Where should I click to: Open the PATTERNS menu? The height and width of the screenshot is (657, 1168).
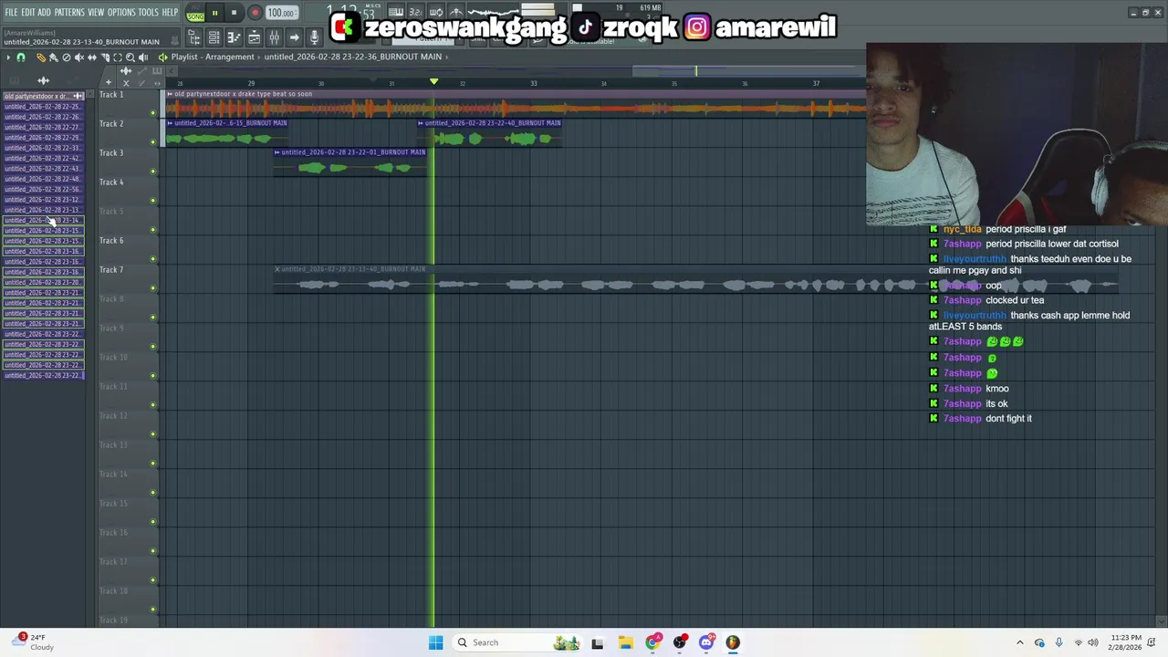[x=69, y=12]
